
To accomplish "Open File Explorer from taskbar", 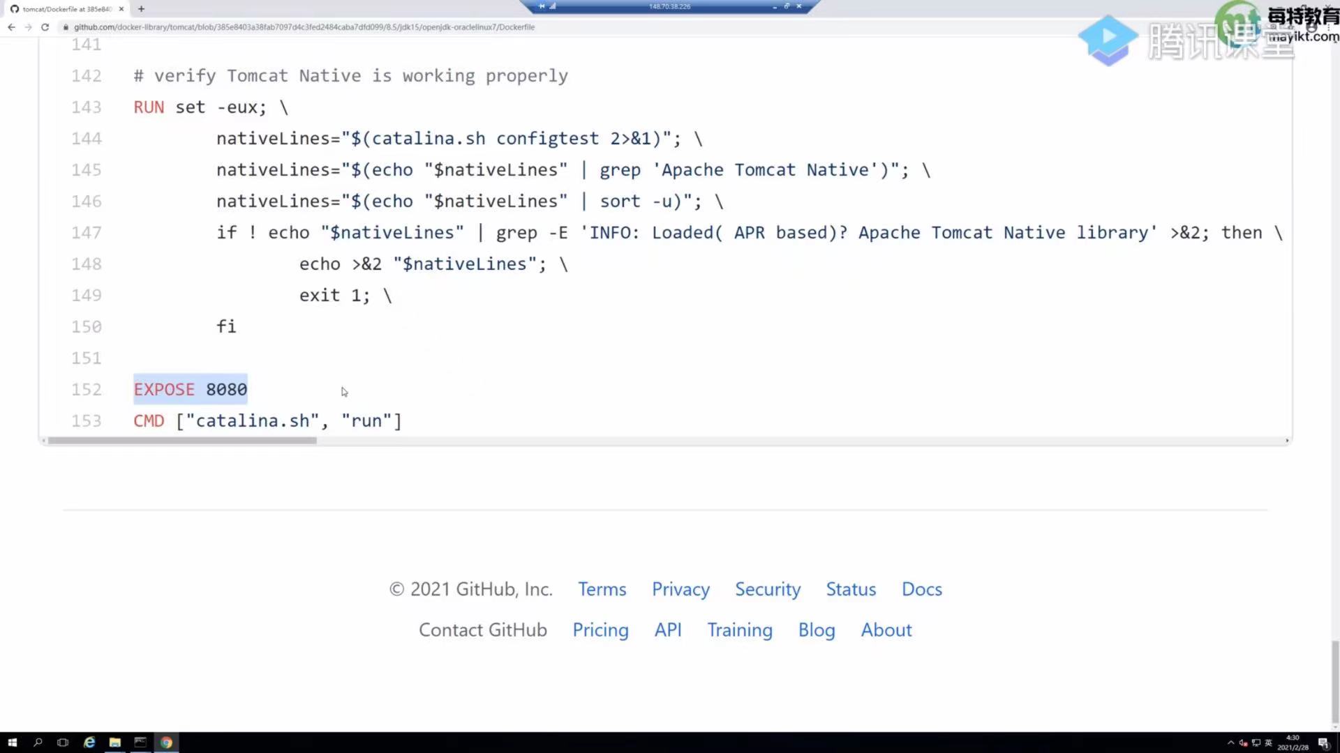I will [x=115, y=743].
